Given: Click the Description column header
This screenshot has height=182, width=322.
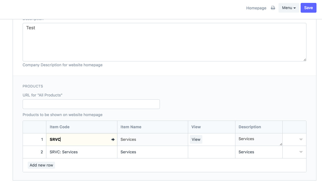Looking at the screenshot, I should coord(259,127).
